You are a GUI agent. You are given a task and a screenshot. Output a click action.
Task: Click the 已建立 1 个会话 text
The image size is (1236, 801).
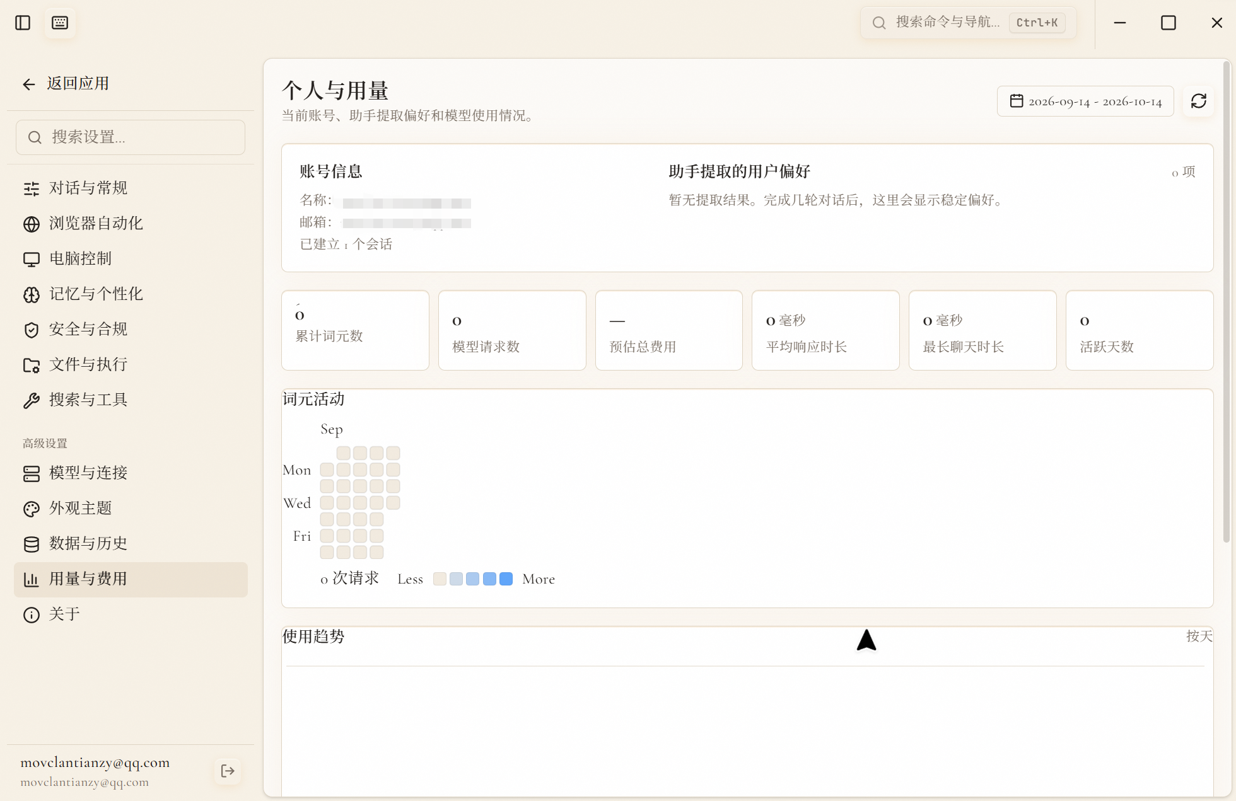pyautogui.click(x=346, y=245)
